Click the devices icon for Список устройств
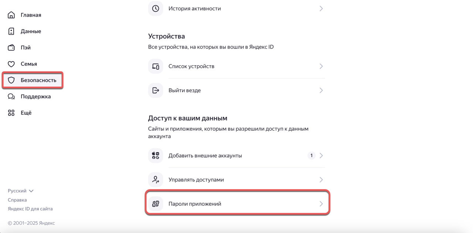Screen dimensions: 473x233 coord(156,66)
